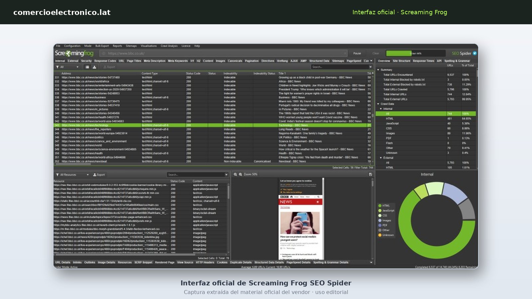Click the Screaming Frog logo
This screenshot has width=532, height=299.
(x=74, y=53)
